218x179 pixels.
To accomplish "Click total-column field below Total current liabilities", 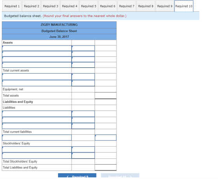I will pos(105,138).
